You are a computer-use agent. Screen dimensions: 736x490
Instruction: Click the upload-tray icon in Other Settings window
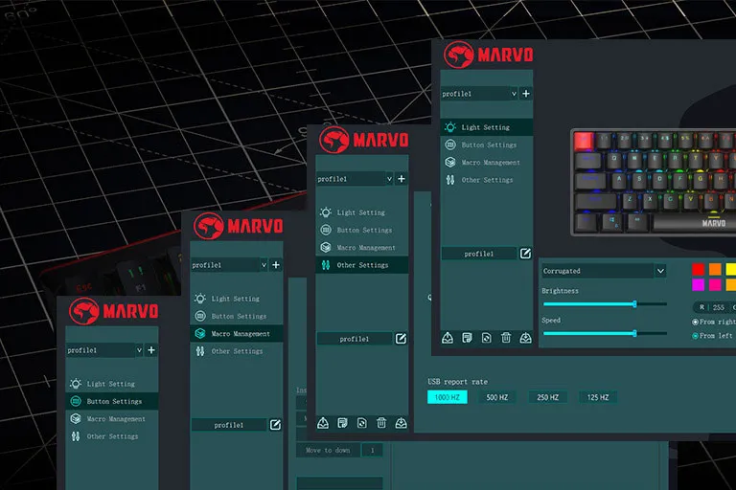[x=323, y=423]
